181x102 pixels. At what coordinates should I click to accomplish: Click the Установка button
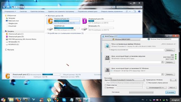pos(170,92)
